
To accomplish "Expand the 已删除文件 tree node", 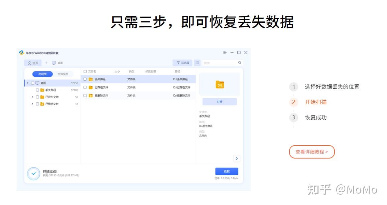I will coord(32,104).
